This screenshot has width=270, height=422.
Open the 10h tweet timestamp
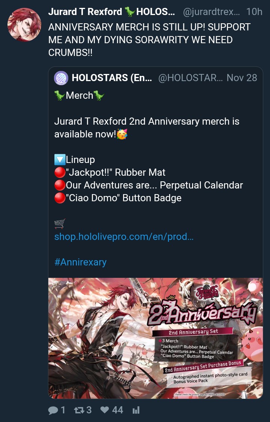tap(254, 12)
